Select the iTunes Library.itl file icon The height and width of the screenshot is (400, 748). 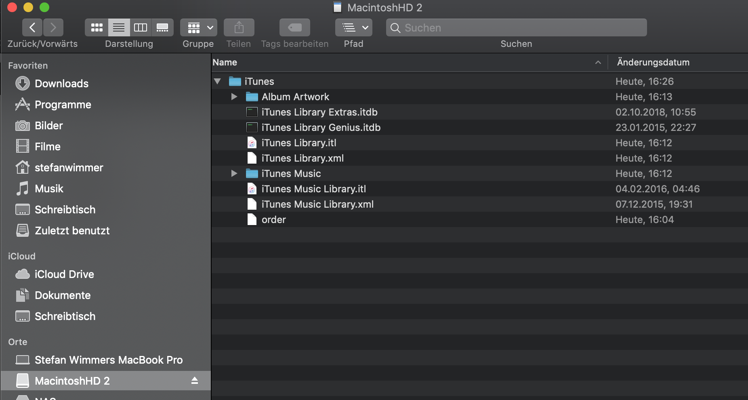[x=252, y=143]
